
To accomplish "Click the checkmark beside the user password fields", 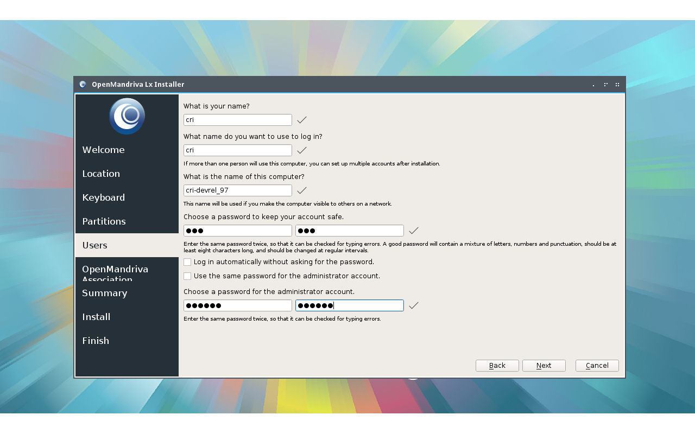I will coord(414,231).
